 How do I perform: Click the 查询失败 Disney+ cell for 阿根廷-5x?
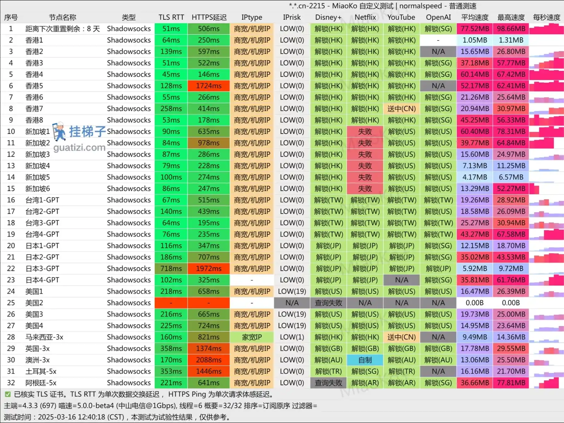(328, 383)
